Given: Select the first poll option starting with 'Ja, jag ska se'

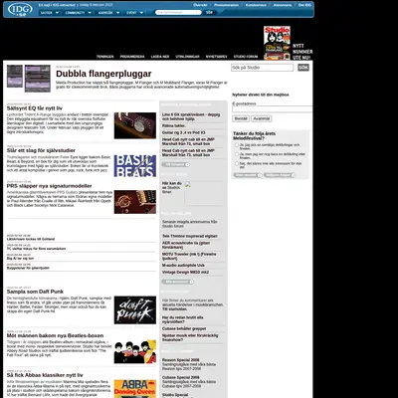Looking at the screenshot, I should point(237,145).
